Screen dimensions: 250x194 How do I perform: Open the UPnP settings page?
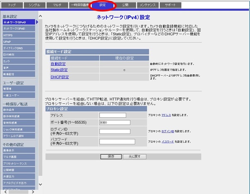click(x=19, y=41)
